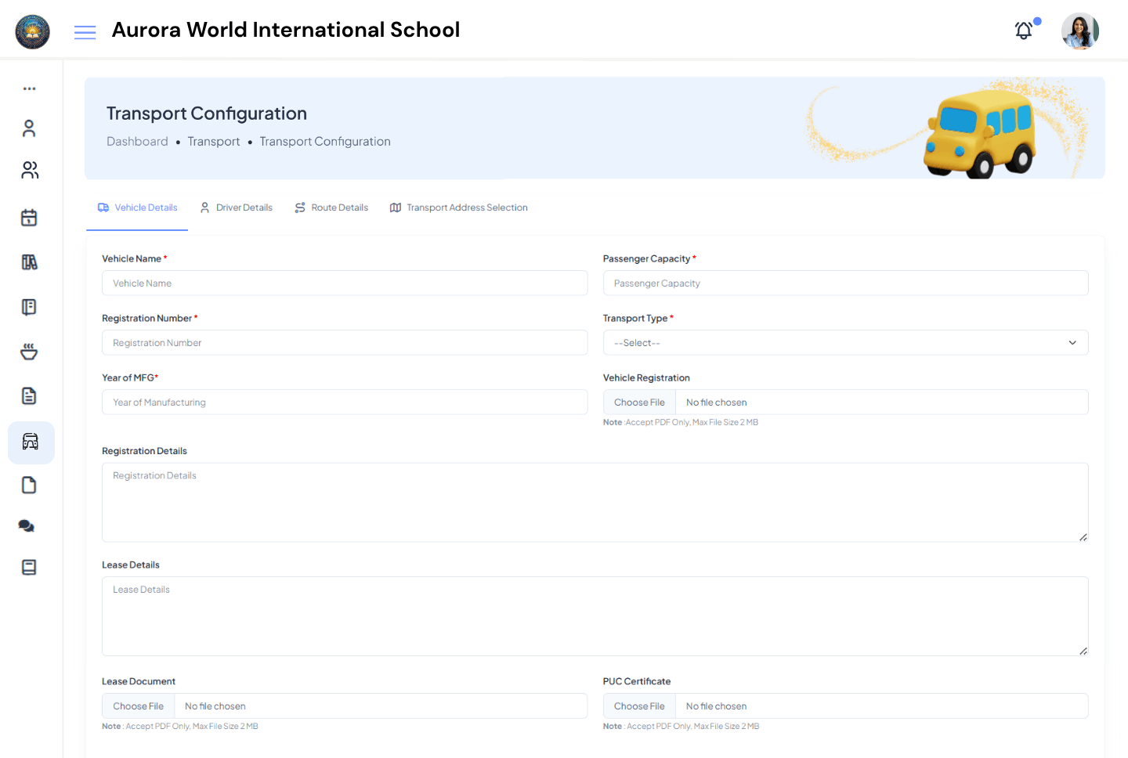This screenshot has height=758, width=1128.
Task: Open the calendar icon in the sidebar
Action: 29,217
